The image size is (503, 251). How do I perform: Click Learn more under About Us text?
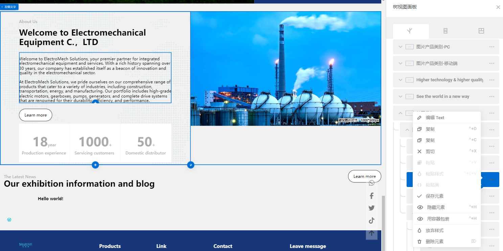(x=36, y=115)
